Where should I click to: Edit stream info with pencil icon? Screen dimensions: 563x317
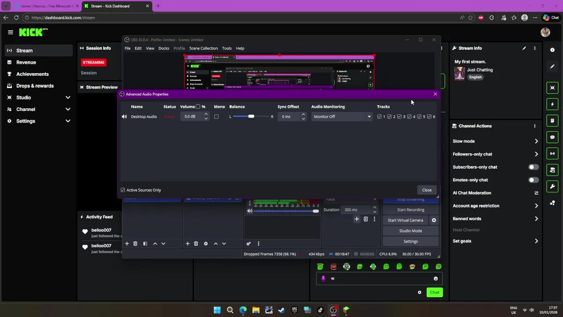tap(524, 48)
